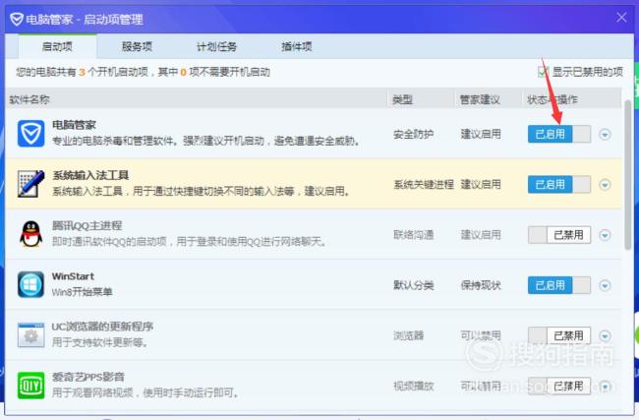Click the 腾讯QQ penguin icon
Image resolution: width=639 pixels, height=420 pixels.
pos(31,234)
